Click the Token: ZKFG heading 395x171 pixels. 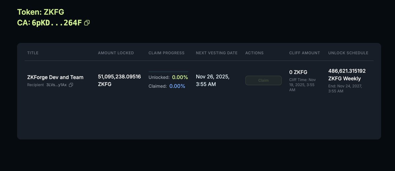click(41, 12)
